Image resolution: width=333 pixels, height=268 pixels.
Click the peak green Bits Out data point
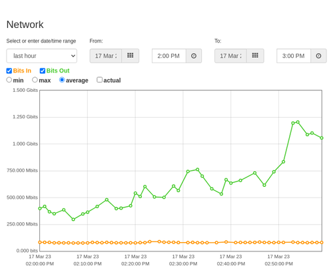(x=298, y=122)
